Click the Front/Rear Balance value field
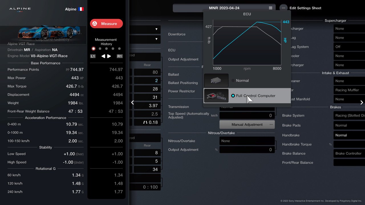The width and height of the screenshot is (365, 205). pyautogui.click(x=349, y=163)
